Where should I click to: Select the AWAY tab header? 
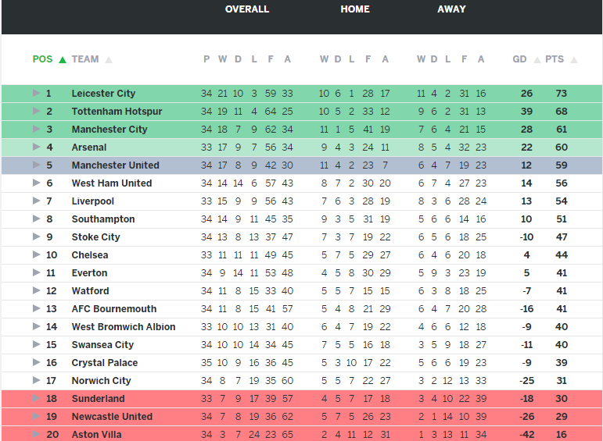[451, 9]
